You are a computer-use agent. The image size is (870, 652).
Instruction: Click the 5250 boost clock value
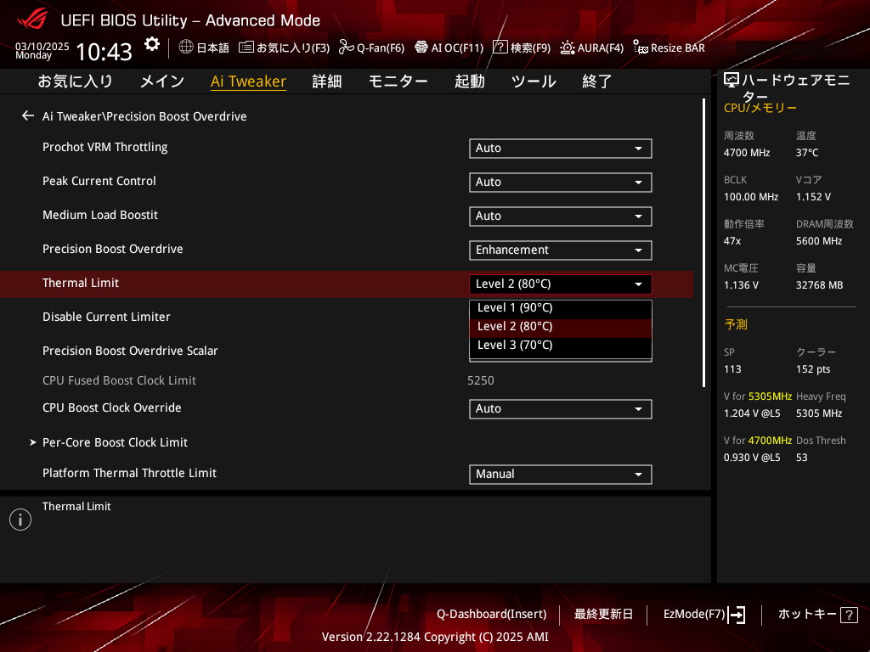point(481,381)
